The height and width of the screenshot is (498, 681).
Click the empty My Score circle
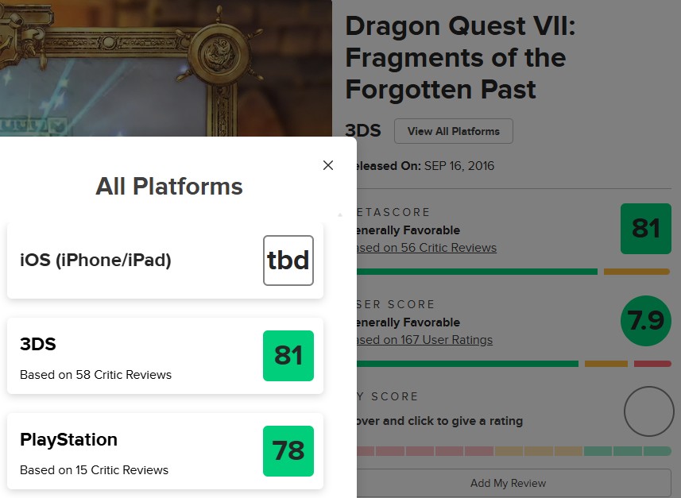[x=648, y=411]
